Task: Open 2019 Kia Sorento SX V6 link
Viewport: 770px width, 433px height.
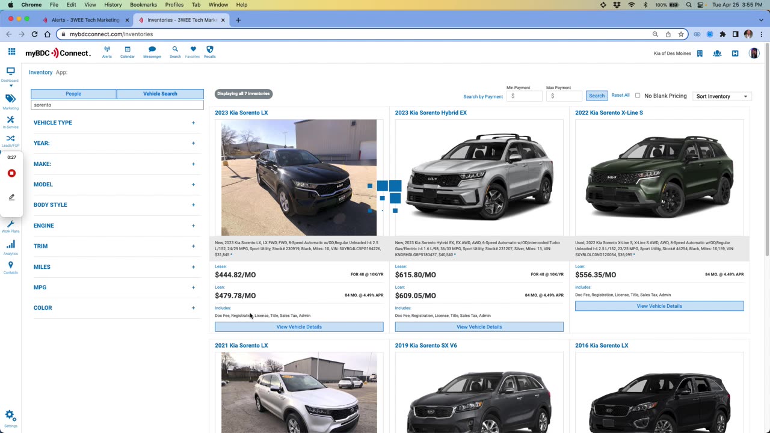Action: [x=426, y=346]
